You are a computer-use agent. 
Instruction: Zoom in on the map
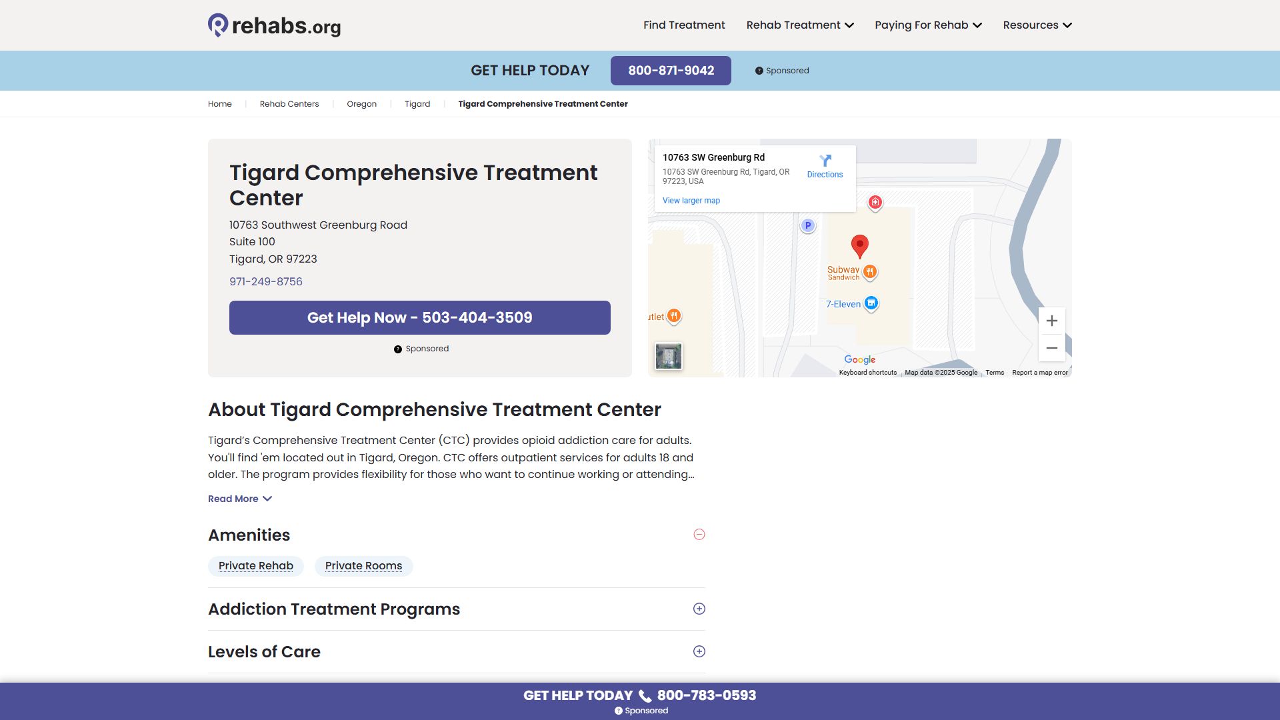(x=1052, y=321)
